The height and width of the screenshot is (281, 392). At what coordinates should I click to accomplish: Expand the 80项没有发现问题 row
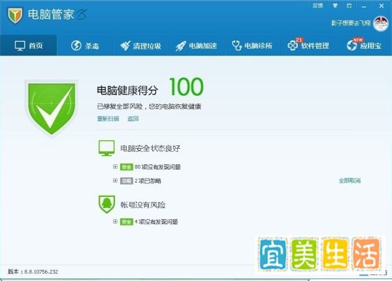[x=115, y=166]
